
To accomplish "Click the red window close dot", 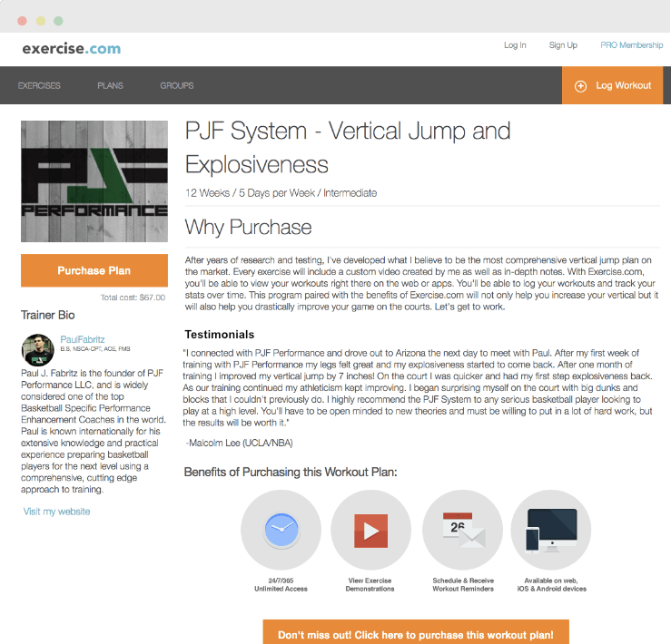I will pyautogui.click(x=23, y=21).
